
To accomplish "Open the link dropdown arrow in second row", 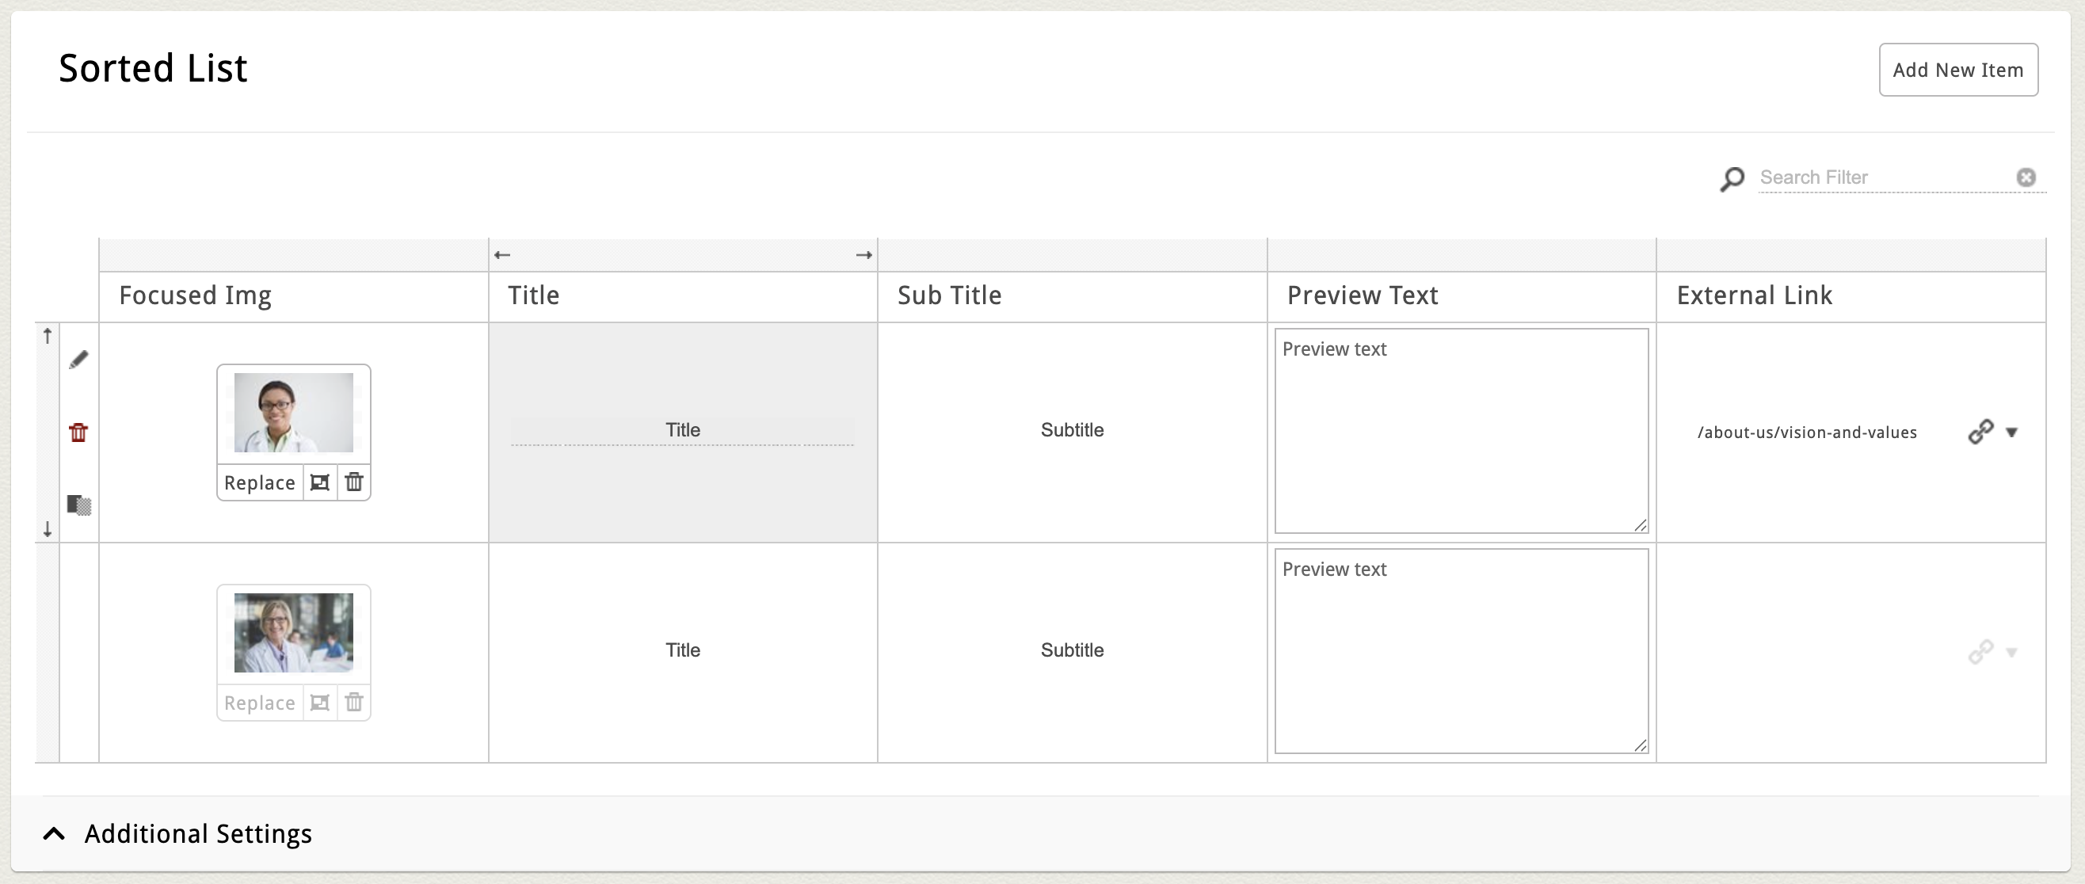I will [2011, 653].
